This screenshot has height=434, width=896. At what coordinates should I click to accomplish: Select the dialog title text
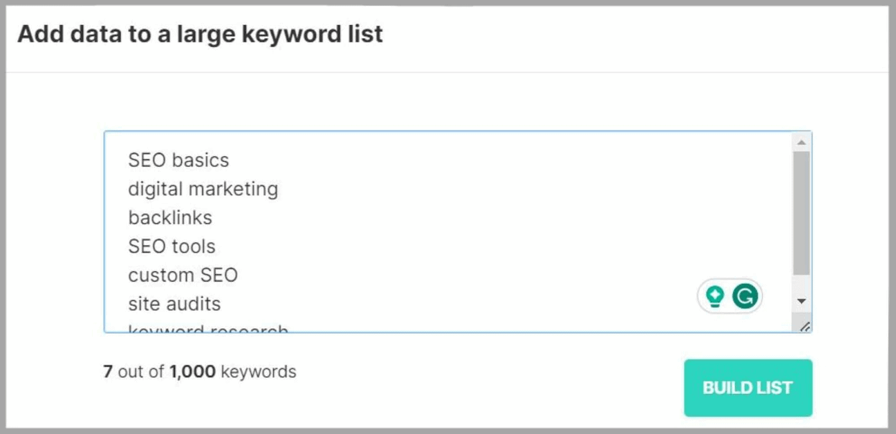tap(200, 34)
